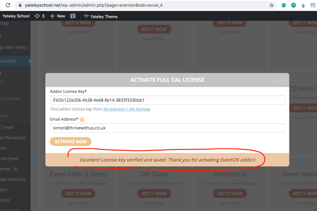The height and width of the screenshot is (211, 317).
Task: Bookmark page with the star icon
Action: pos(271,5)
